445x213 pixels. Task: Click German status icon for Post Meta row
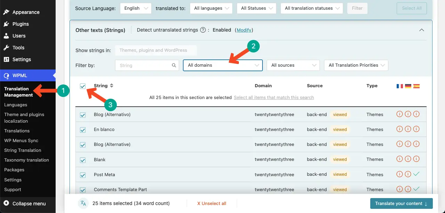(408, 174)
